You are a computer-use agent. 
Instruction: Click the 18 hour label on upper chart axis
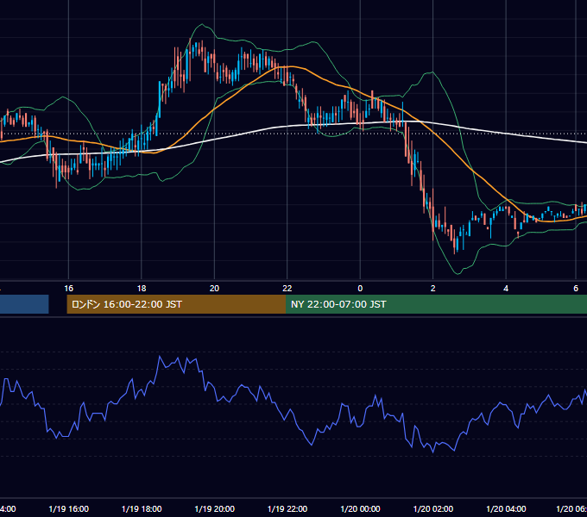tap(142, 289)
